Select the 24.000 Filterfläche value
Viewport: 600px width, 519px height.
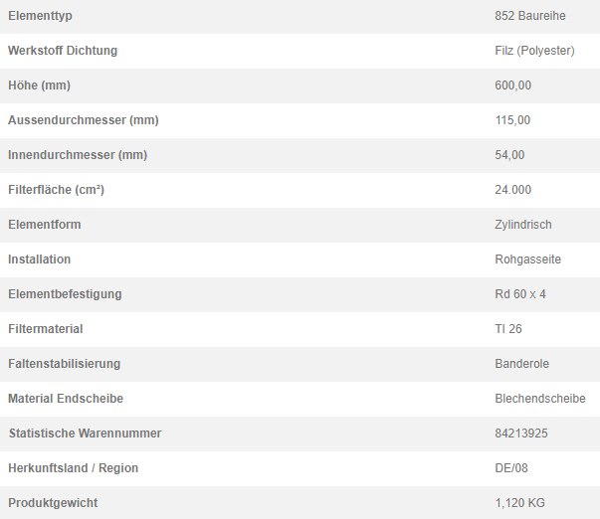pyautogui.click(x=512, y=190)
